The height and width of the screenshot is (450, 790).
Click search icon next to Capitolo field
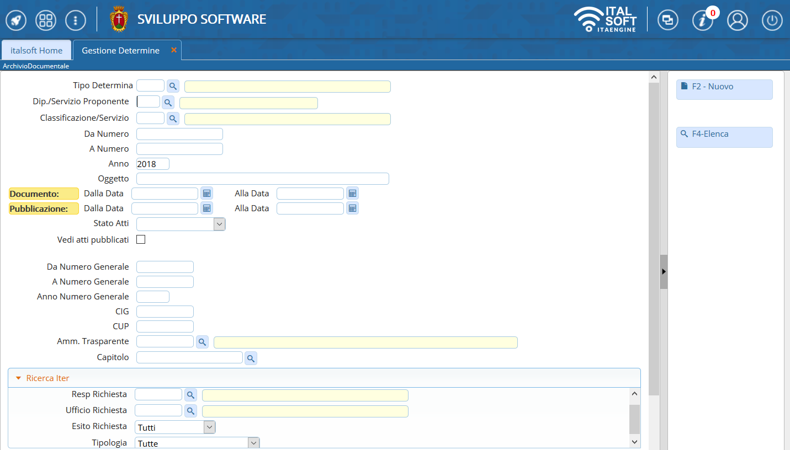251,359
